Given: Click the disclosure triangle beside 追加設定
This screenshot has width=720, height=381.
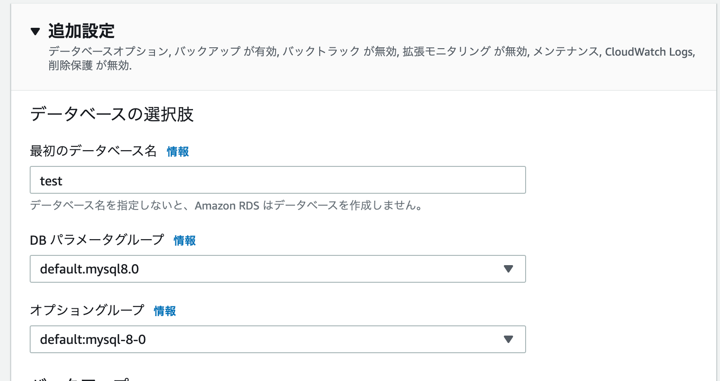Looking at the screenshot, I should coord(34,30).
